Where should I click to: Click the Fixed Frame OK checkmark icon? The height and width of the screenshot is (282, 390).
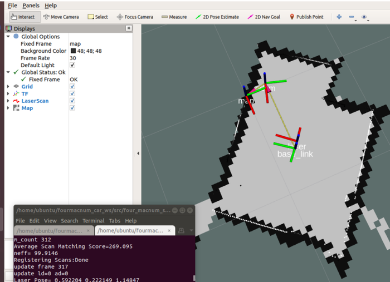click(23, 80)
